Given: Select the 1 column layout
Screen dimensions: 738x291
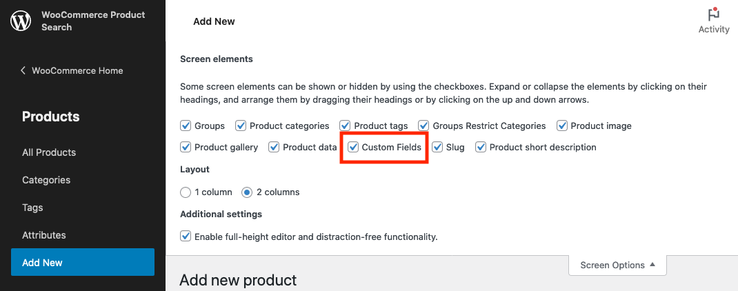Looking at the screenshot, I should pos(186,192).
